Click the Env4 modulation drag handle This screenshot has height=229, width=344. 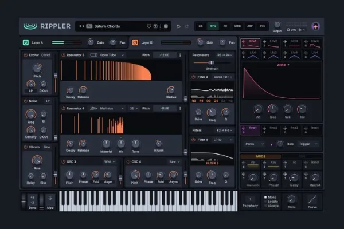click(x=306, y=41)
